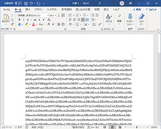Open the デザイン tab

pyautogui.click(x=39, y=10)
